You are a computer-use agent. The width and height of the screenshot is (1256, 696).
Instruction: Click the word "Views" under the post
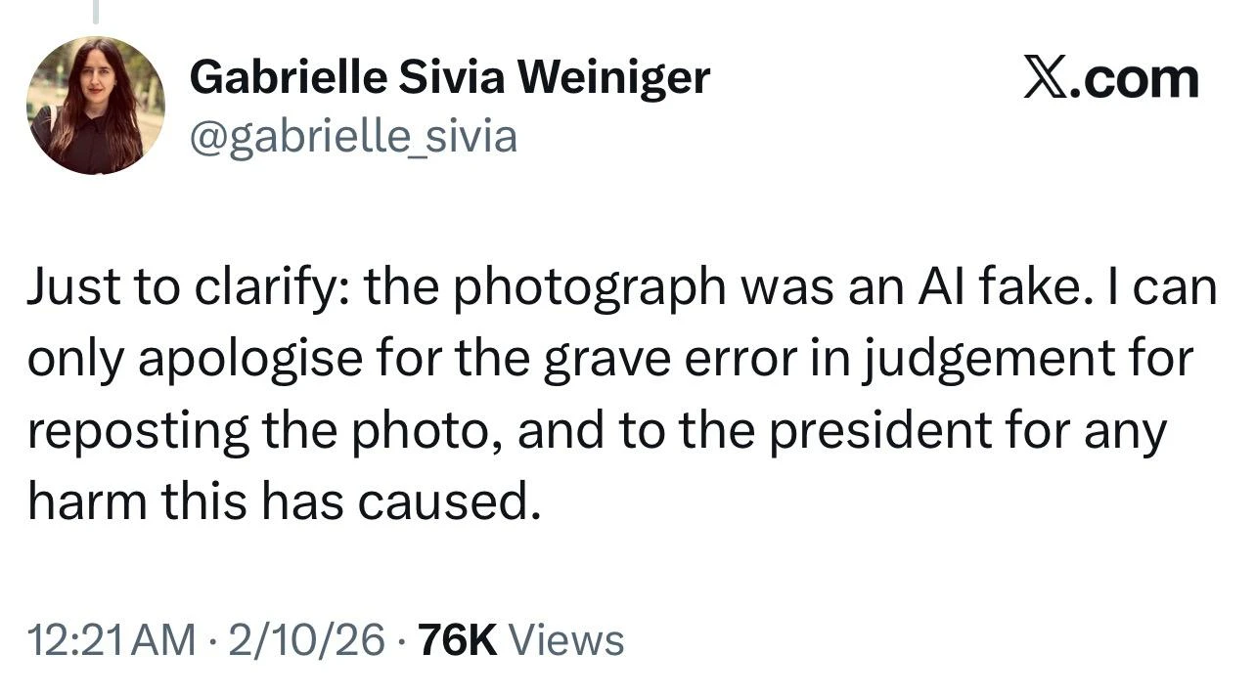click(566, 640)
